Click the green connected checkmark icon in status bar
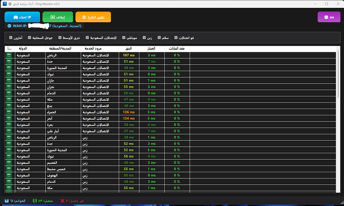This screenshot has height=206, width=344. [35, 201]
